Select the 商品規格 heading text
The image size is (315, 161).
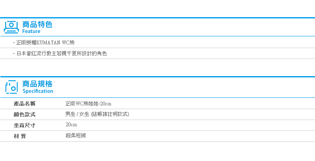[37, 84]
